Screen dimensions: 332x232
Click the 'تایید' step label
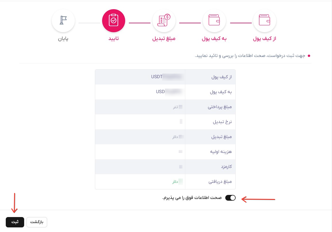tap(113, 39)
